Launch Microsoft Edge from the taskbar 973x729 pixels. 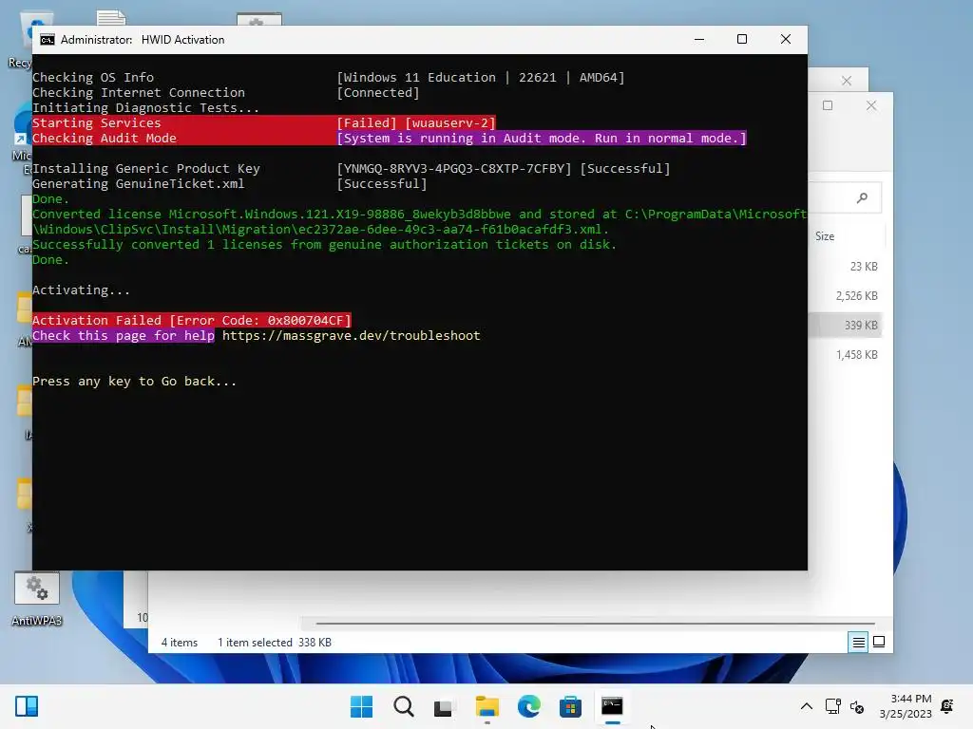(528, 706)
